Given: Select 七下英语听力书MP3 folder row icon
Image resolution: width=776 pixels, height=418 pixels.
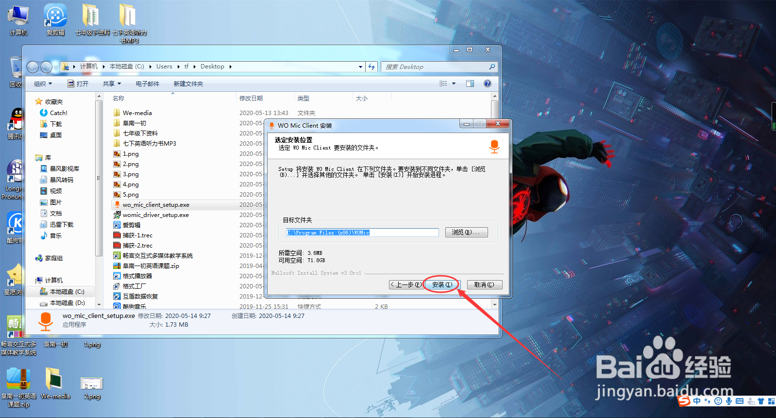Looking at the screenshot, I should coord(117,143).
